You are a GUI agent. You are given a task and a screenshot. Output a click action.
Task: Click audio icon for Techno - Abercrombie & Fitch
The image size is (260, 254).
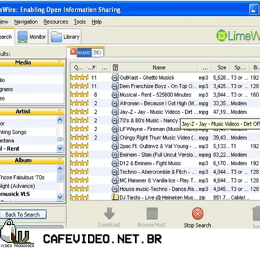point(115,171)
